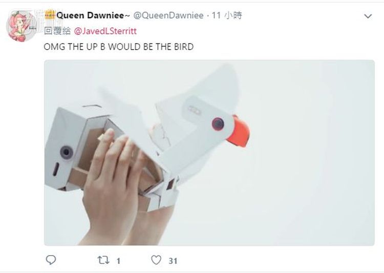Click the 回覆給 reply label
The image size is (384, 273).
(56, 31)
